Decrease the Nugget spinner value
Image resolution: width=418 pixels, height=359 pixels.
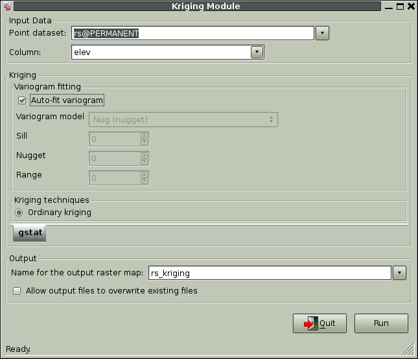click(144, 161)
